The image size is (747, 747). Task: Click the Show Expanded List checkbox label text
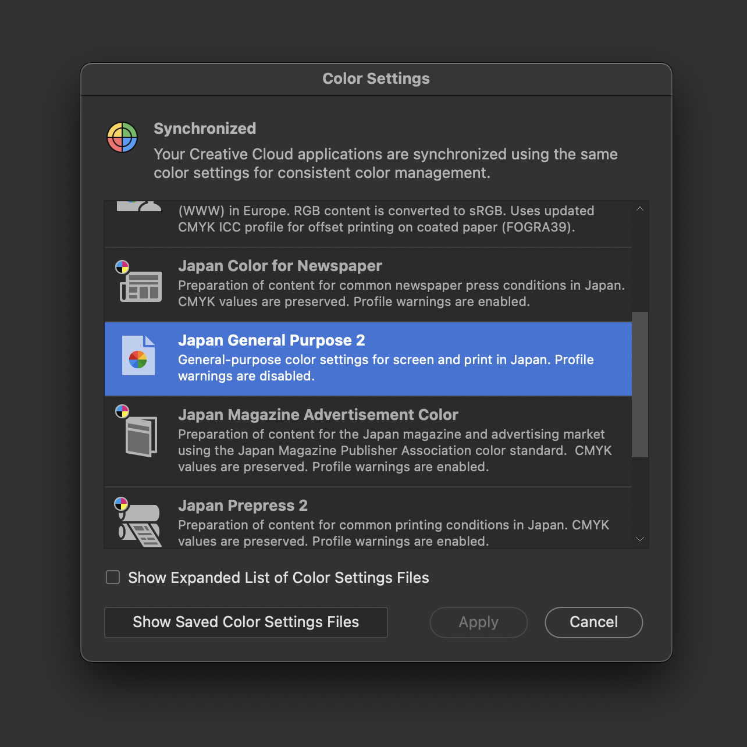click(x=279, y=578)
